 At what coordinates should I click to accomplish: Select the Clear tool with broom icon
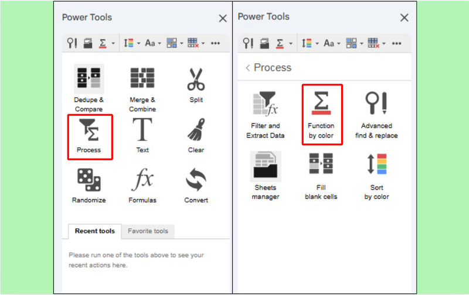pos(196,136)
